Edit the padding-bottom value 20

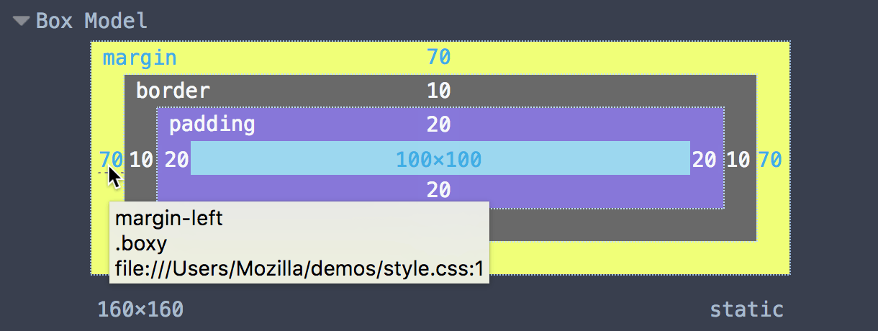tap(438, 190)
